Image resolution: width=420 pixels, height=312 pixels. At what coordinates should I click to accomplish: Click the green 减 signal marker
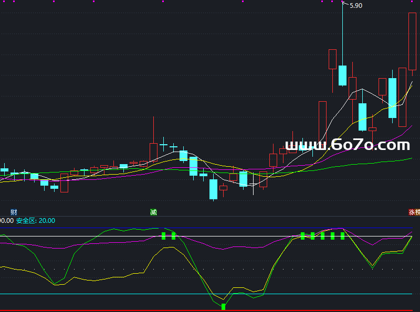pos(153,212)
